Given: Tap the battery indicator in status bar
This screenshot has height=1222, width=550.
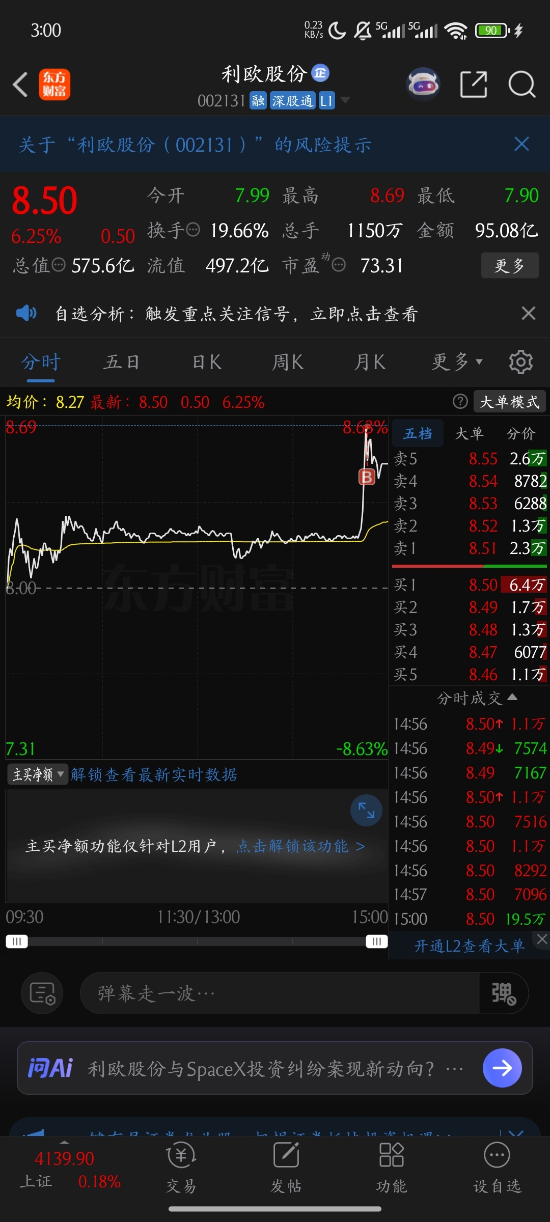Looking at the screenshot, I should pyautogui.click(x=492, y=31).
